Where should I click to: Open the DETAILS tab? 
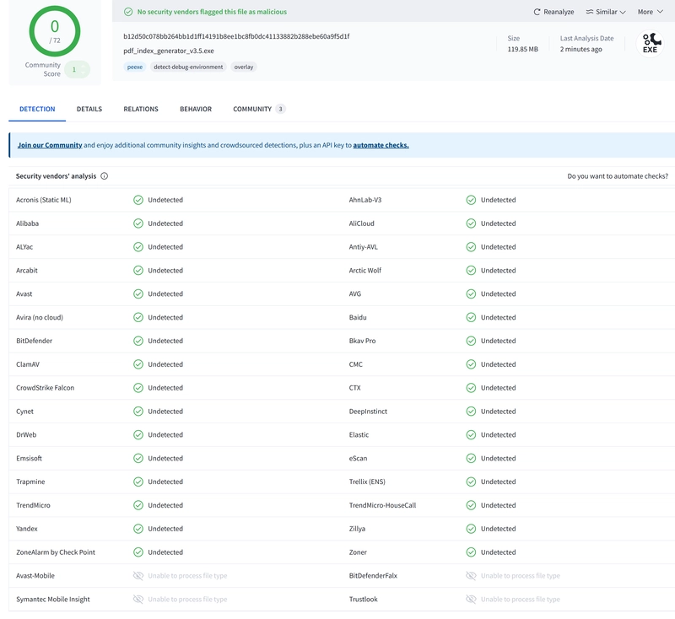point(89,110)
